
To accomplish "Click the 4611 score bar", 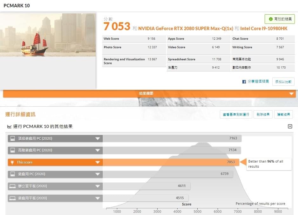I will (x=146, y=186).
